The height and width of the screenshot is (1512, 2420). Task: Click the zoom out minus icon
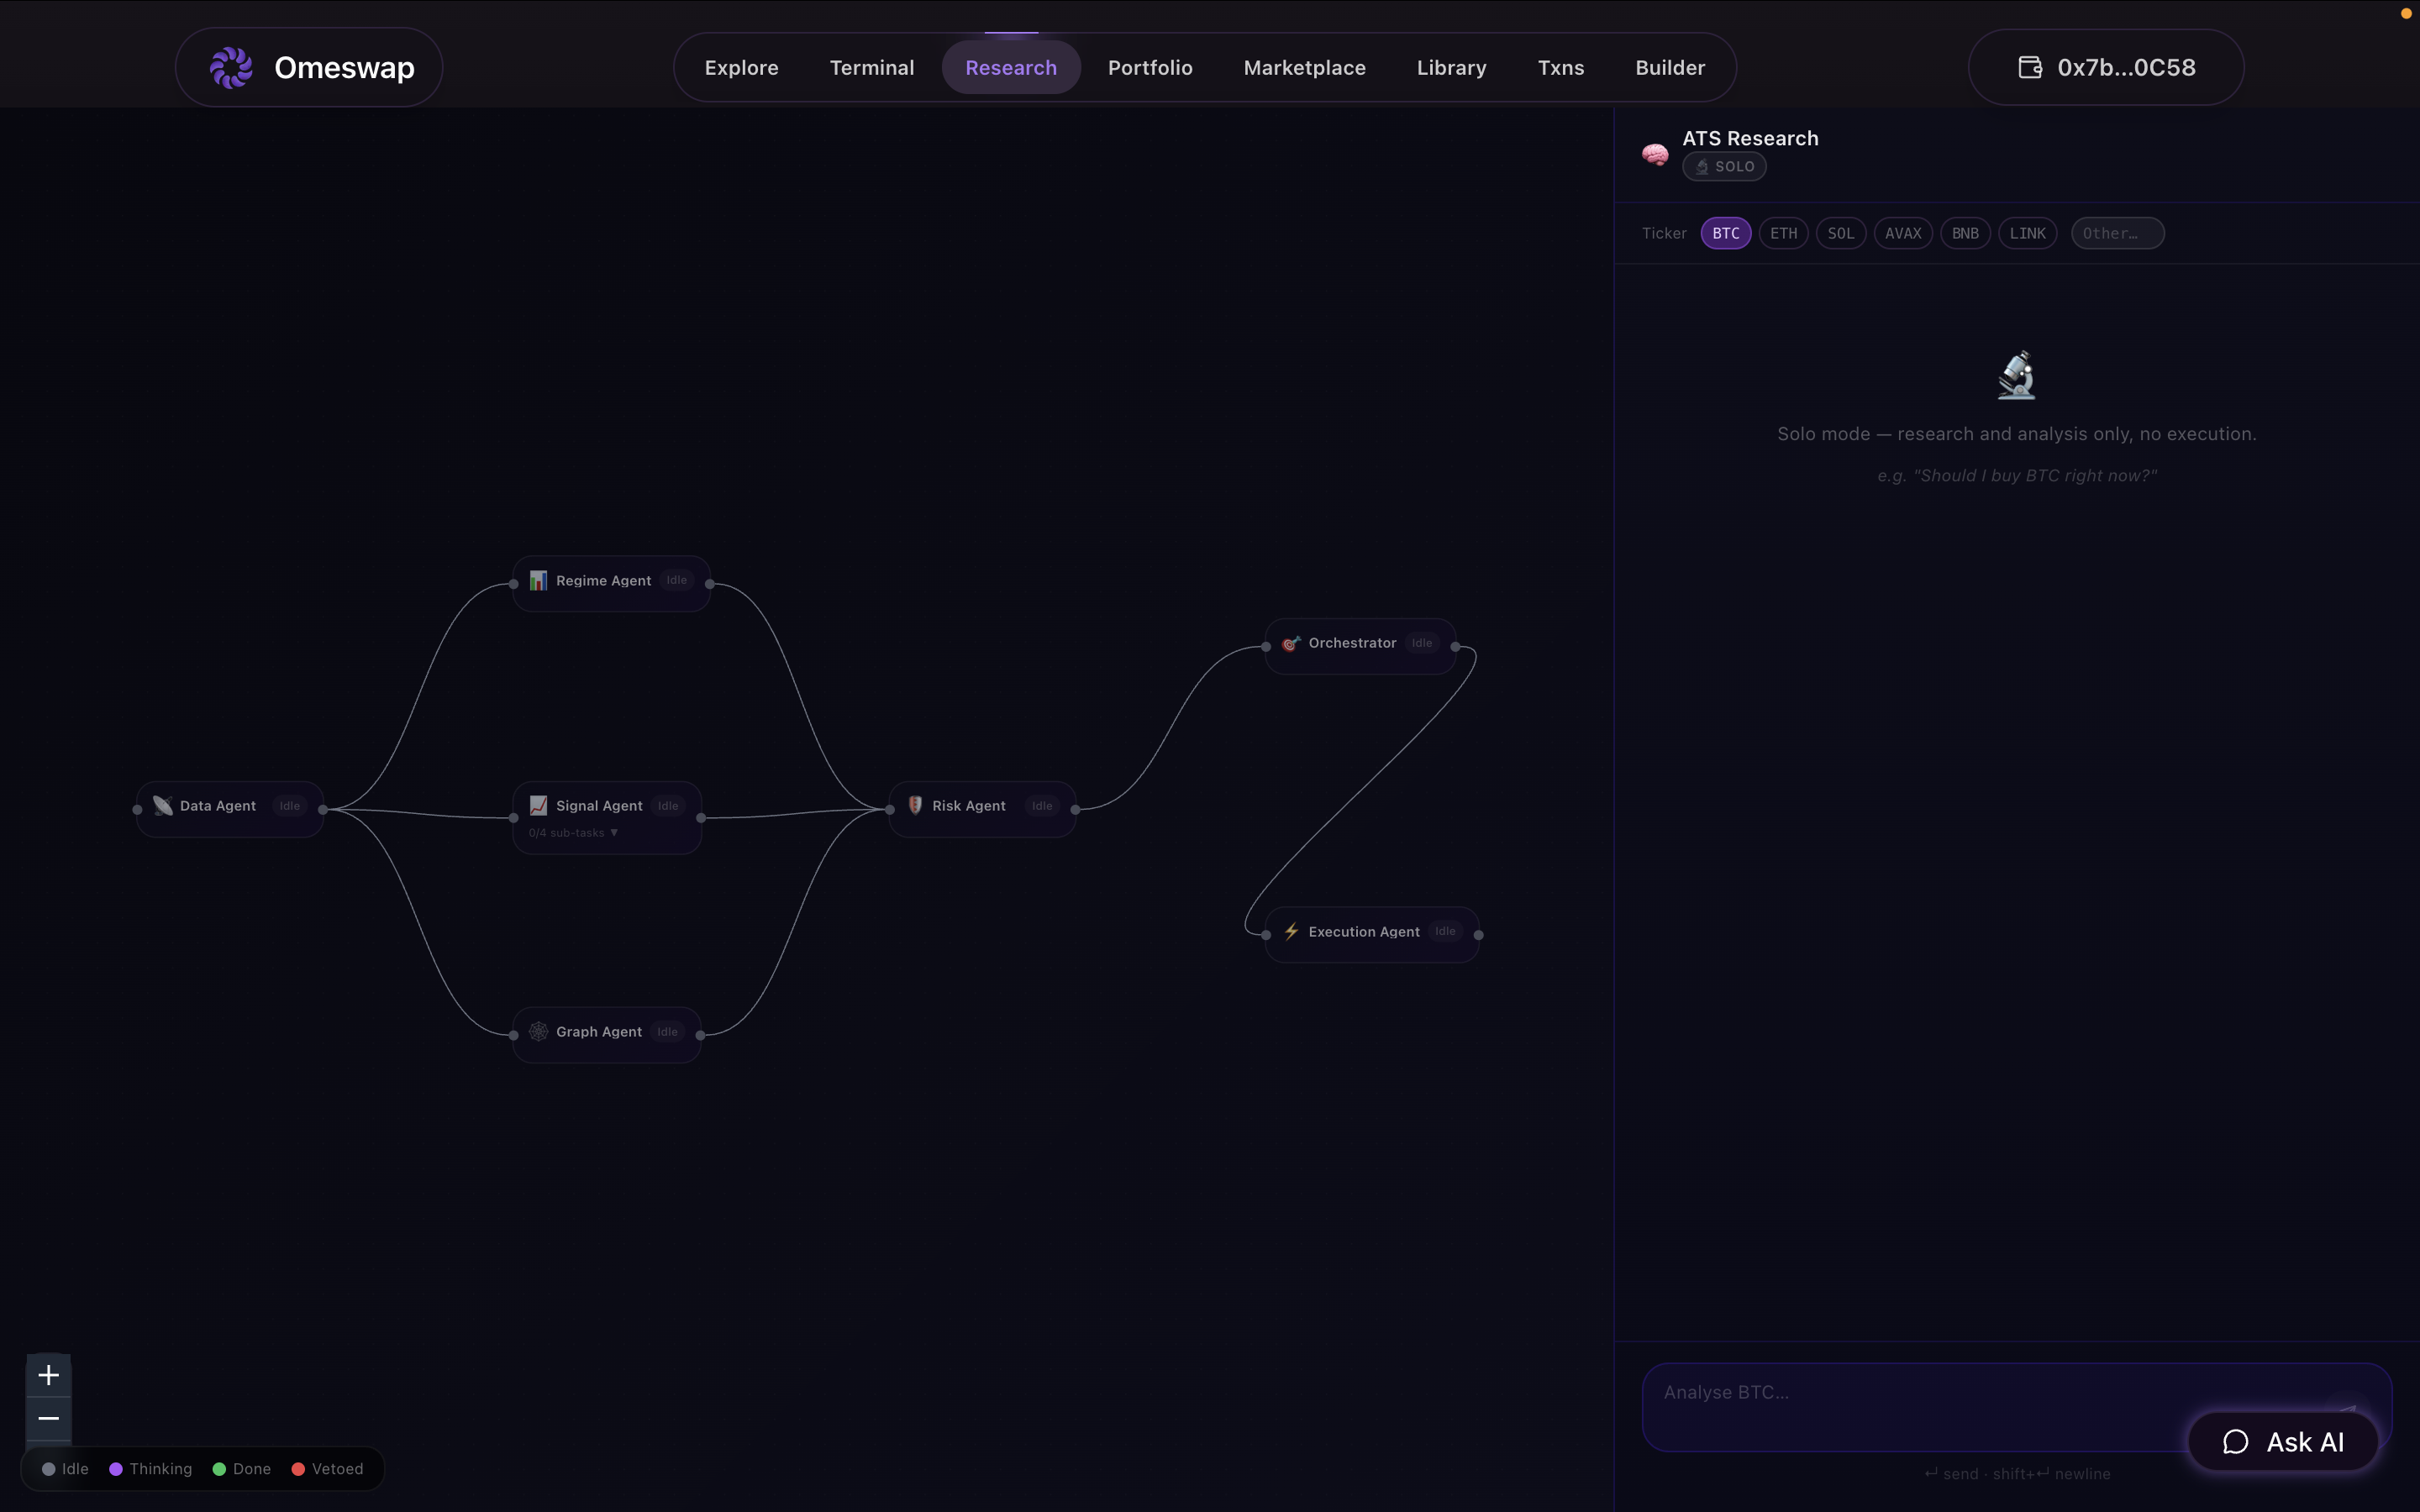point(48,1418)
